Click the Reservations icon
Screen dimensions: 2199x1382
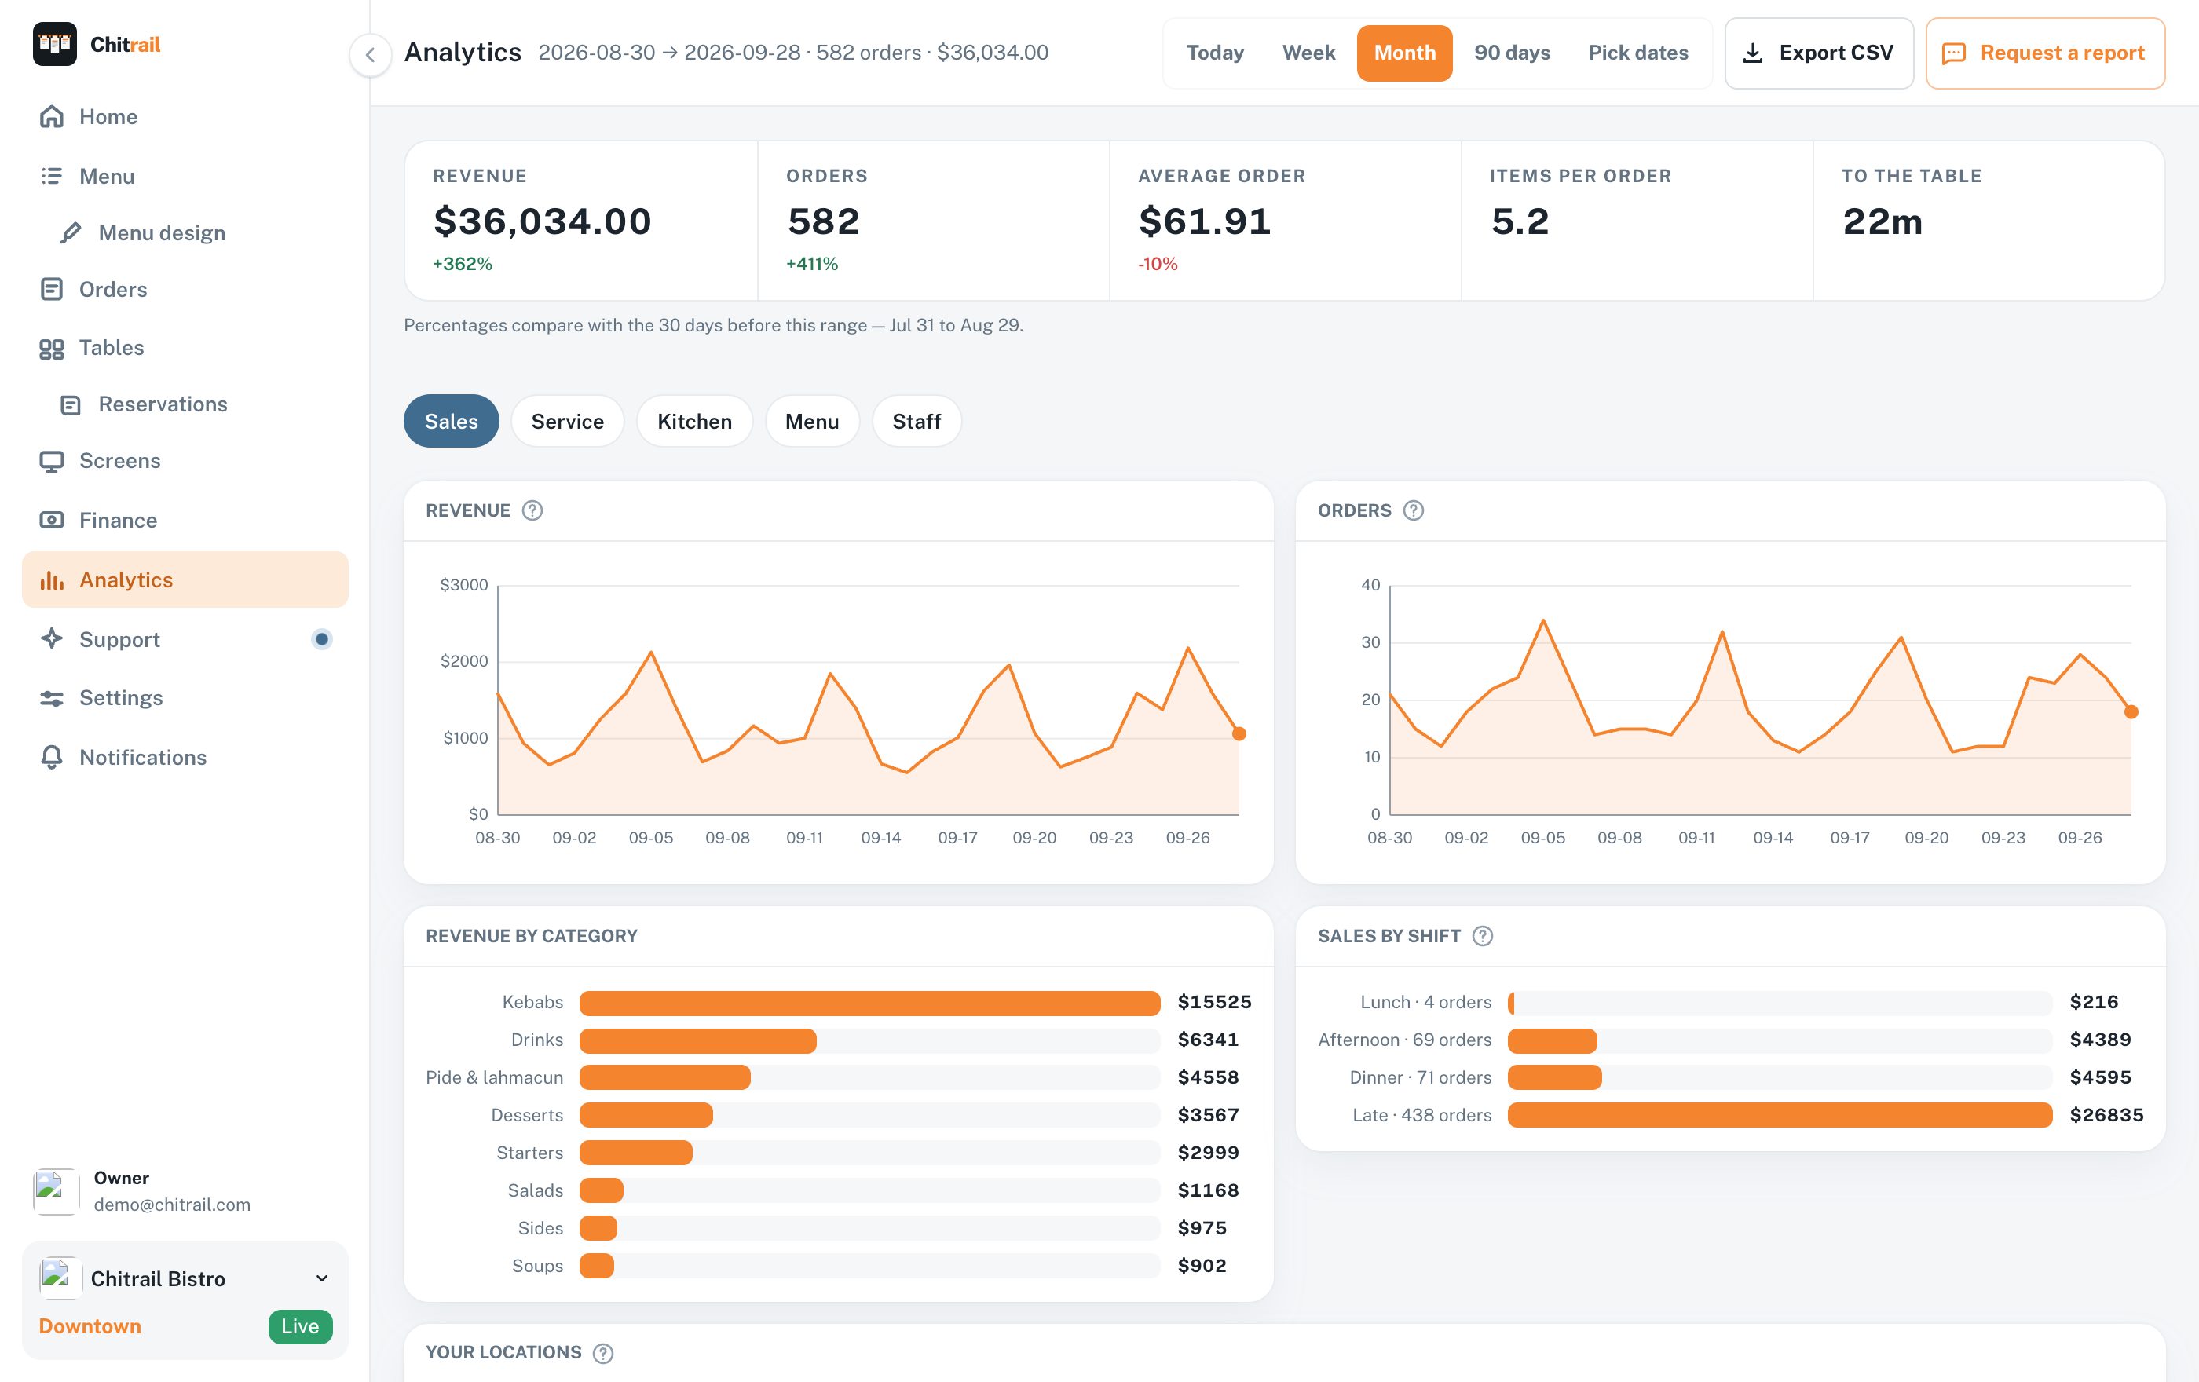(x=71, y=404)
